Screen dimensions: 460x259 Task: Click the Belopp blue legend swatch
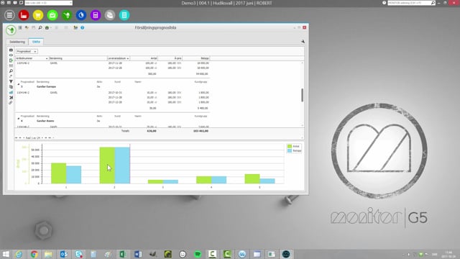pos(290,150)
